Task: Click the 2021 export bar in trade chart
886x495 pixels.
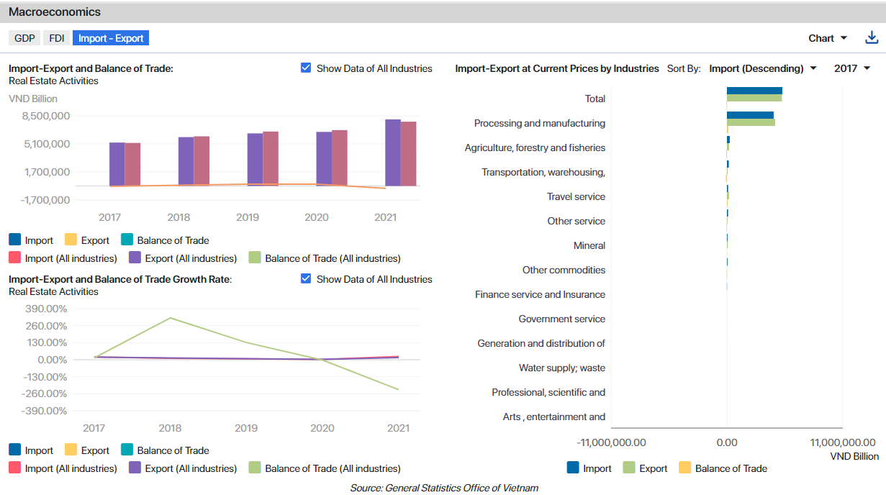Action: (393, 153)
